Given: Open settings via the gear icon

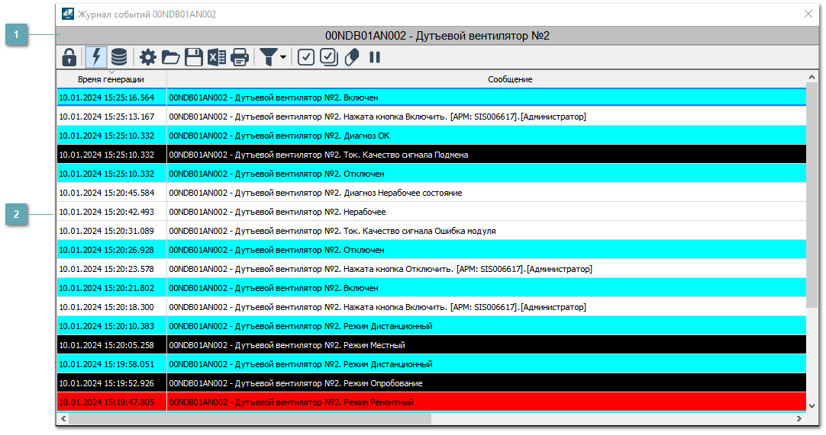Looking at the screenshot, I should (x=147, y=57).
